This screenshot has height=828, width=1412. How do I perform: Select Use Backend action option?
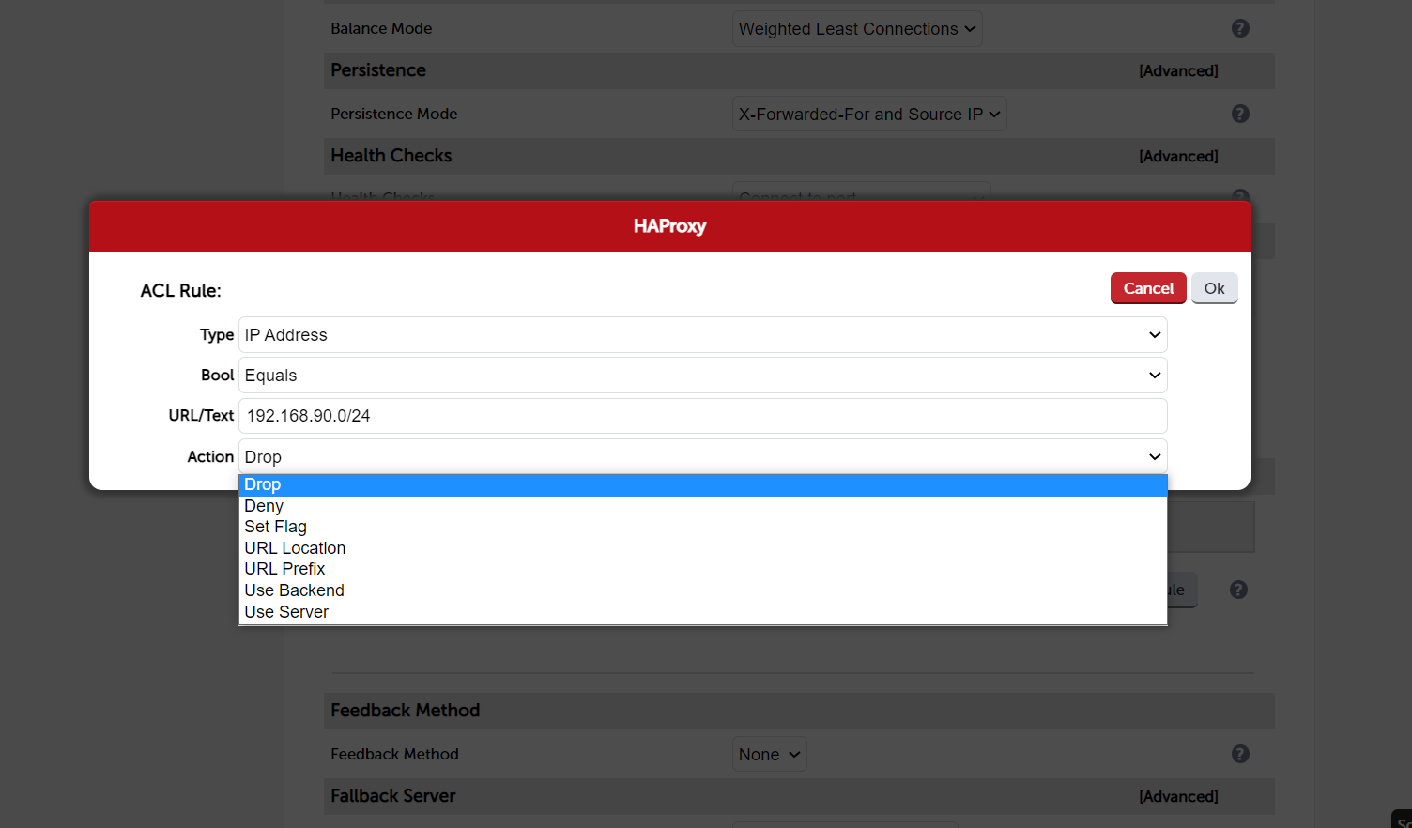pyautogui.click(x=702, y=590)
